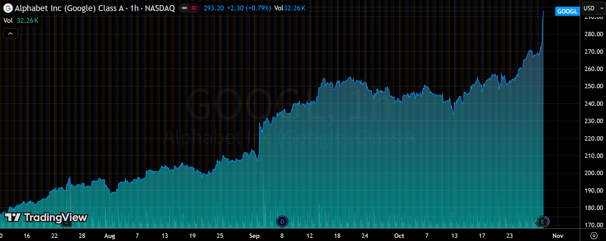The width and height of the screenshot is (606, 241).
Task: Click the earnings E marker near October end
Action: pyautogui.click(x=542, y=222)
